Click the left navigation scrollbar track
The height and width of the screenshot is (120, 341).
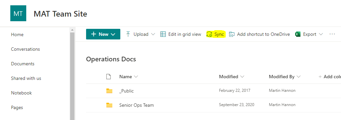72,76
